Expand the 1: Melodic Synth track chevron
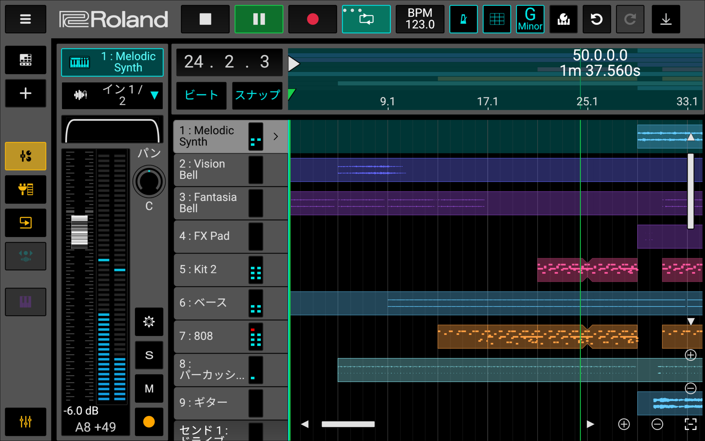The image size is (705, 441). [276, 136]
